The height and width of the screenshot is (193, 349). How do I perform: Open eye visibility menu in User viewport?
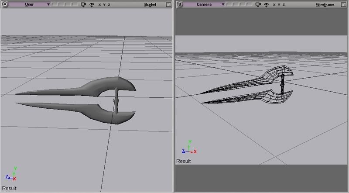click(x=92, y=5)
